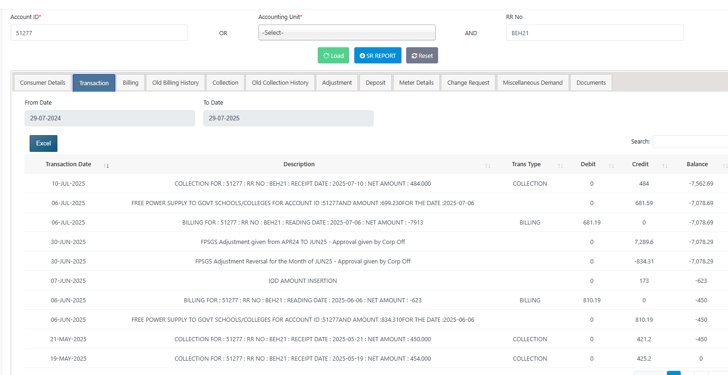Sort by Credit column sort icon

tap(664, 166)
